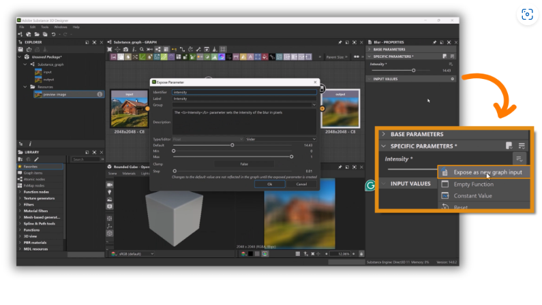Click the rainbow circle node icon in palette

click(x=222, y=57)
